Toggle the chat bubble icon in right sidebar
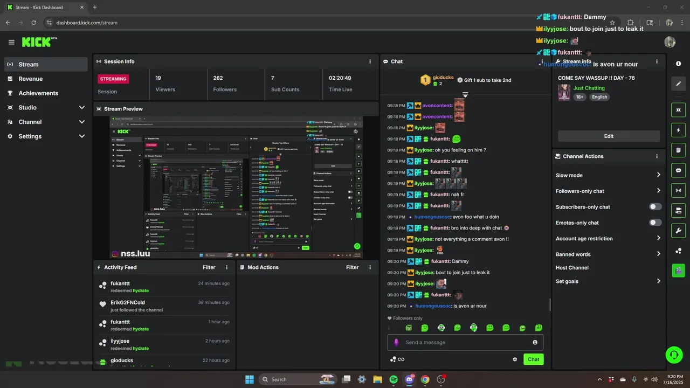 tap(678, 170)
